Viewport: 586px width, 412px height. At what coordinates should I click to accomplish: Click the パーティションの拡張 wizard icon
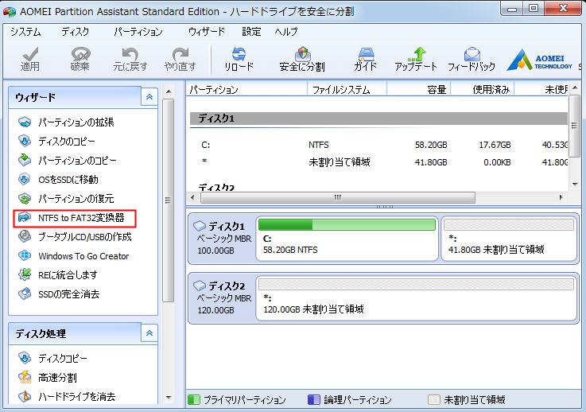pos(25,122)
